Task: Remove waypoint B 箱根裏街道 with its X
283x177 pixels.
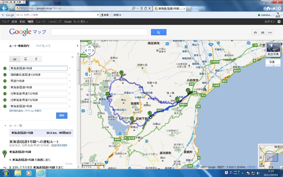Action: 70,75
